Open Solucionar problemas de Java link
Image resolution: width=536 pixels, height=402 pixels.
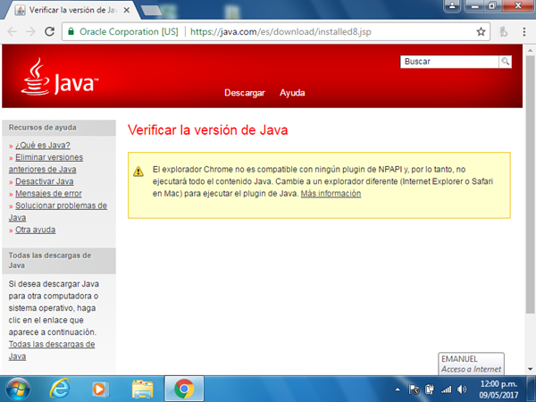[58, 212]
